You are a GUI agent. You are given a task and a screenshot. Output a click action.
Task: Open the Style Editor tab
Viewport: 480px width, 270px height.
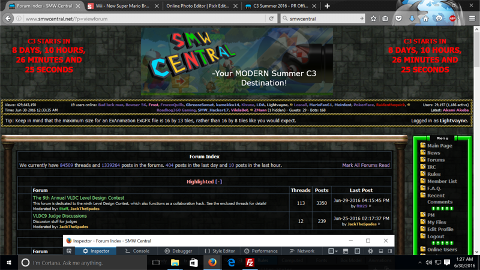(220, 251)
